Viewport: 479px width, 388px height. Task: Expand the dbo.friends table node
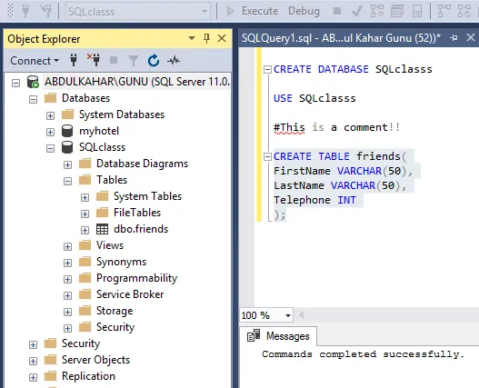(x=85, y=230)
